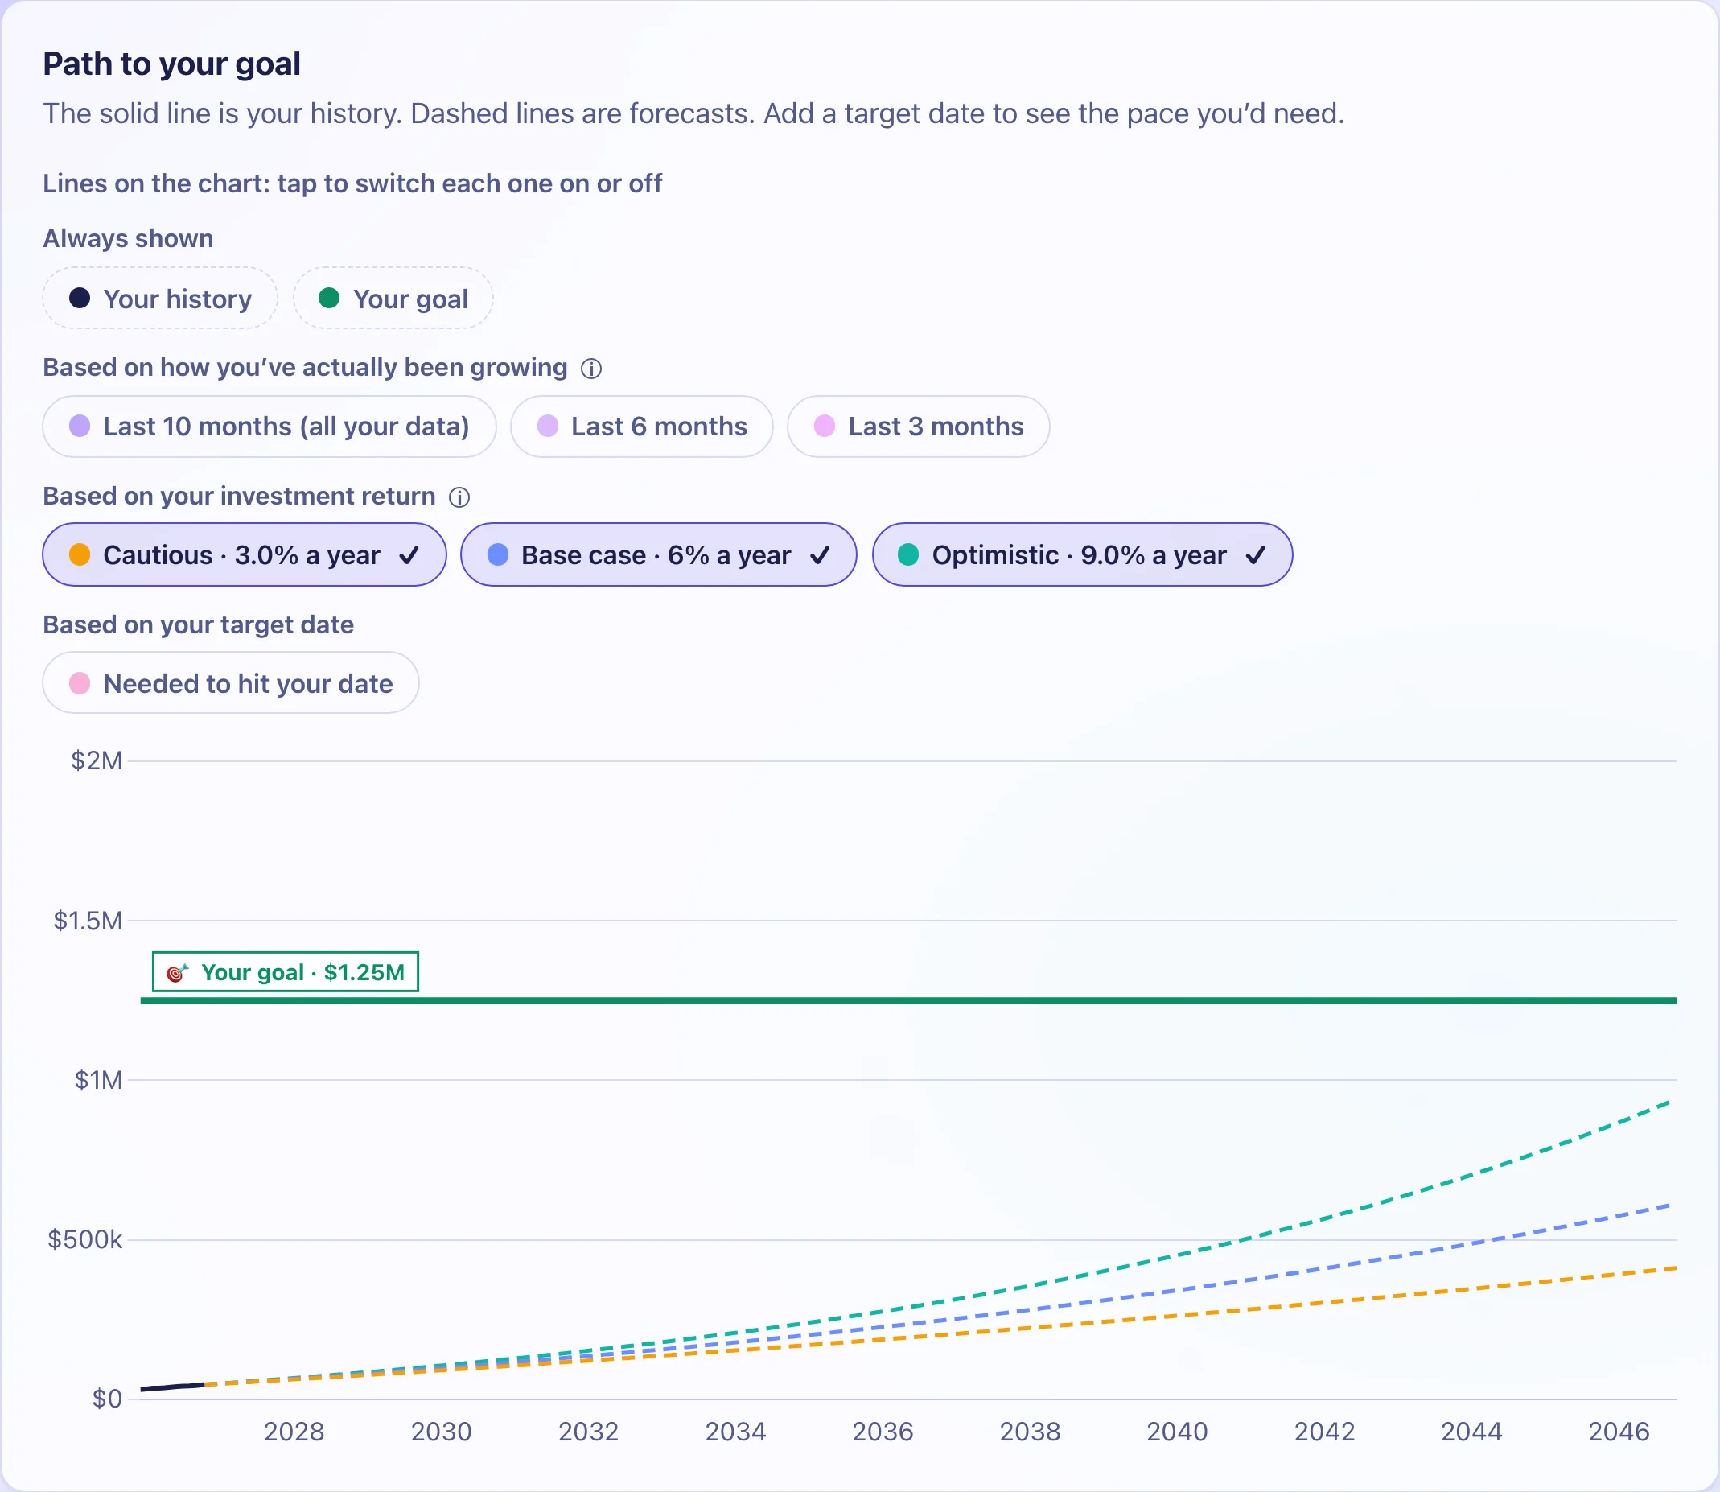Click the '$1.5M' axis label
This screenshot has height=1492, width=1720.
[88, 921]
